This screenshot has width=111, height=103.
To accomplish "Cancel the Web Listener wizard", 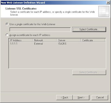I will click(100, 97).
